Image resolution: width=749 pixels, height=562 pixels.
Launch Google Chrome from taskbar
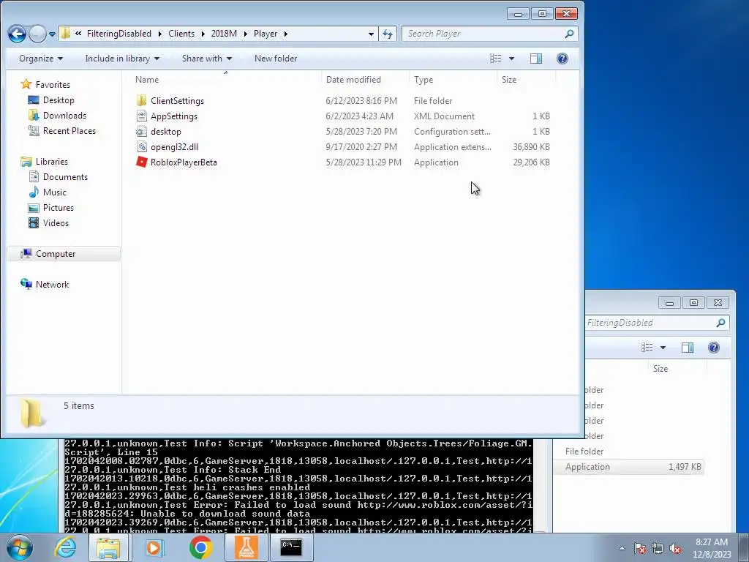(200, 547)
